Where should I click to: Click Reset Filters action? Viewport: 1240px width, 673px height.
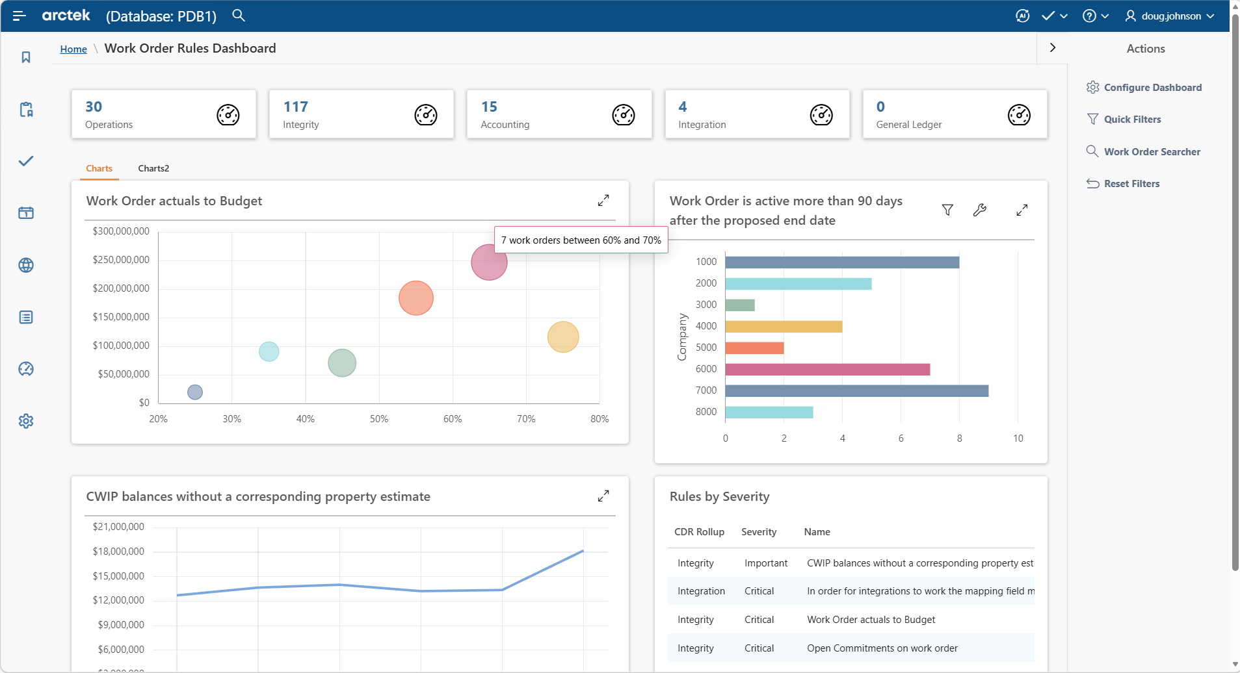[1123, 183]
